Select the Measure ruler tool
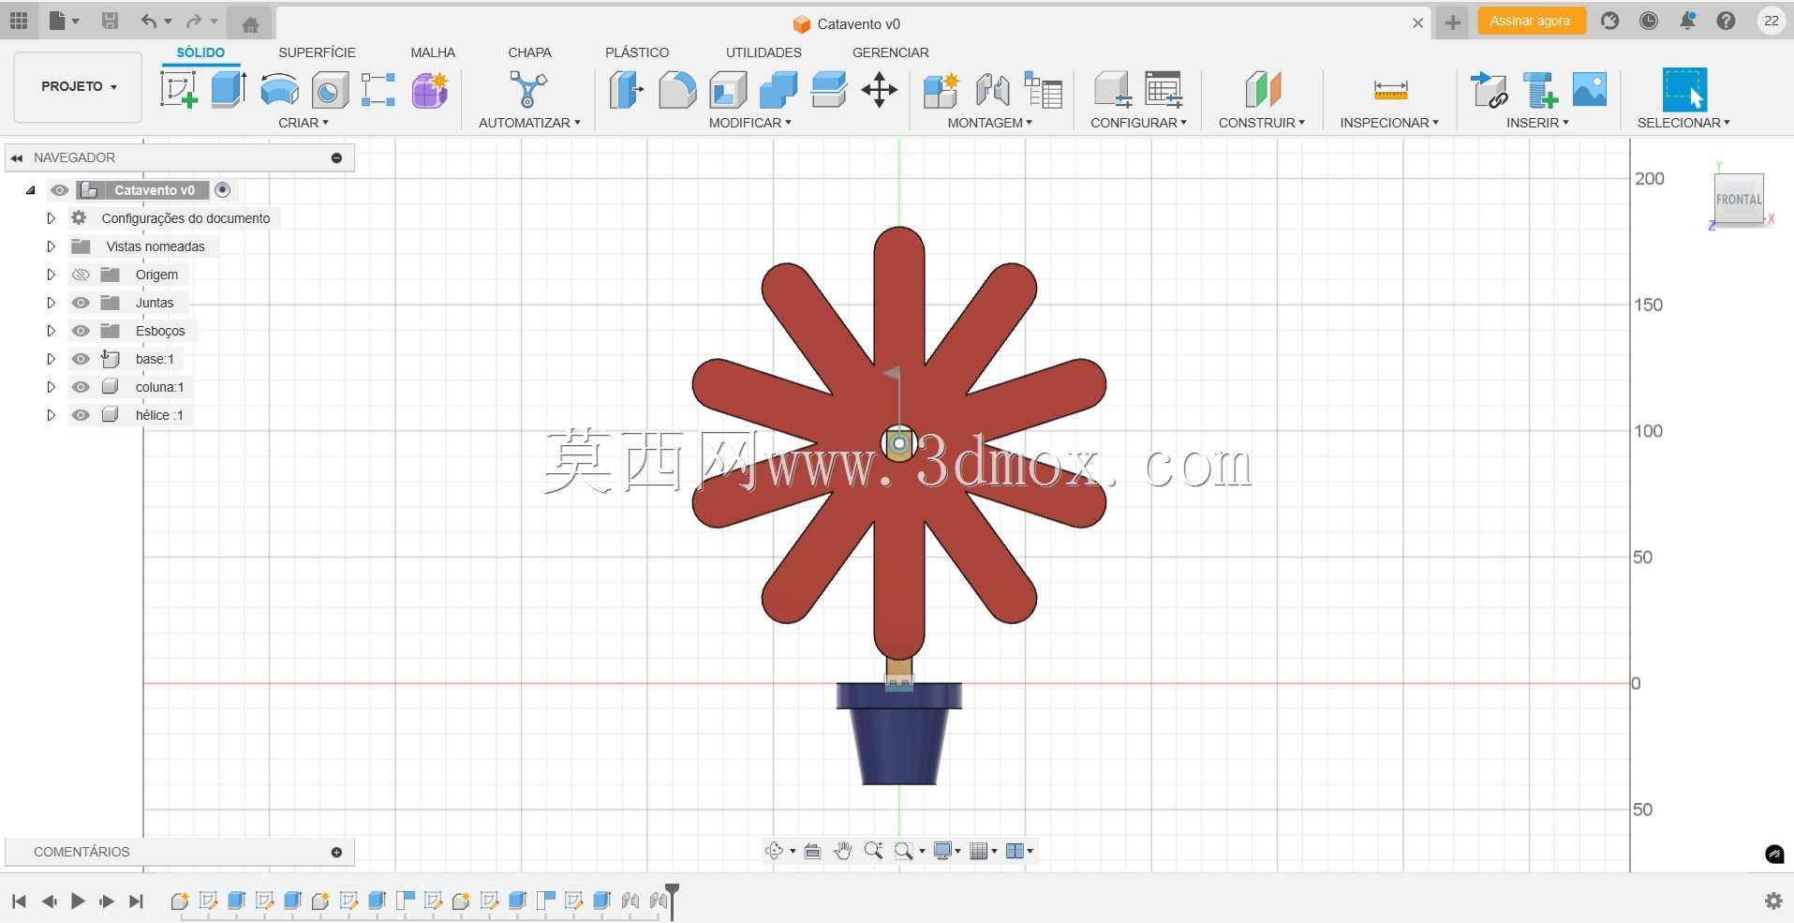 [x=1390, y=90]
